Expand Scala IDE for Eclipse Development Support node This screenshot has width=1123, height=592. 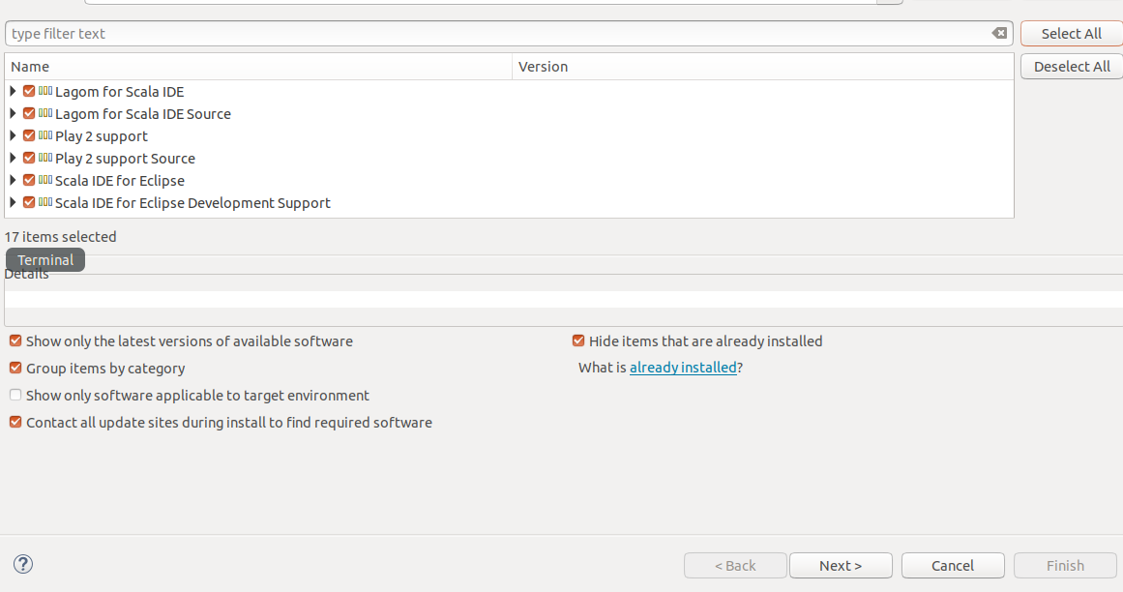click(13, 202)
